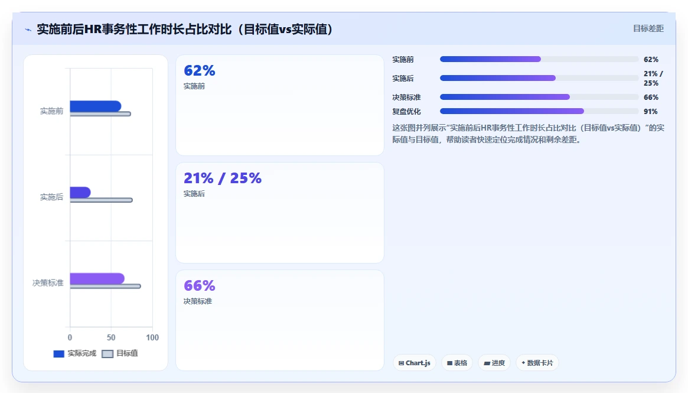Image resolution: width=688 pixels, height=393 pixels.
Task: Click the 91% value beside 复盘优化
Action: tap(650, 112)
